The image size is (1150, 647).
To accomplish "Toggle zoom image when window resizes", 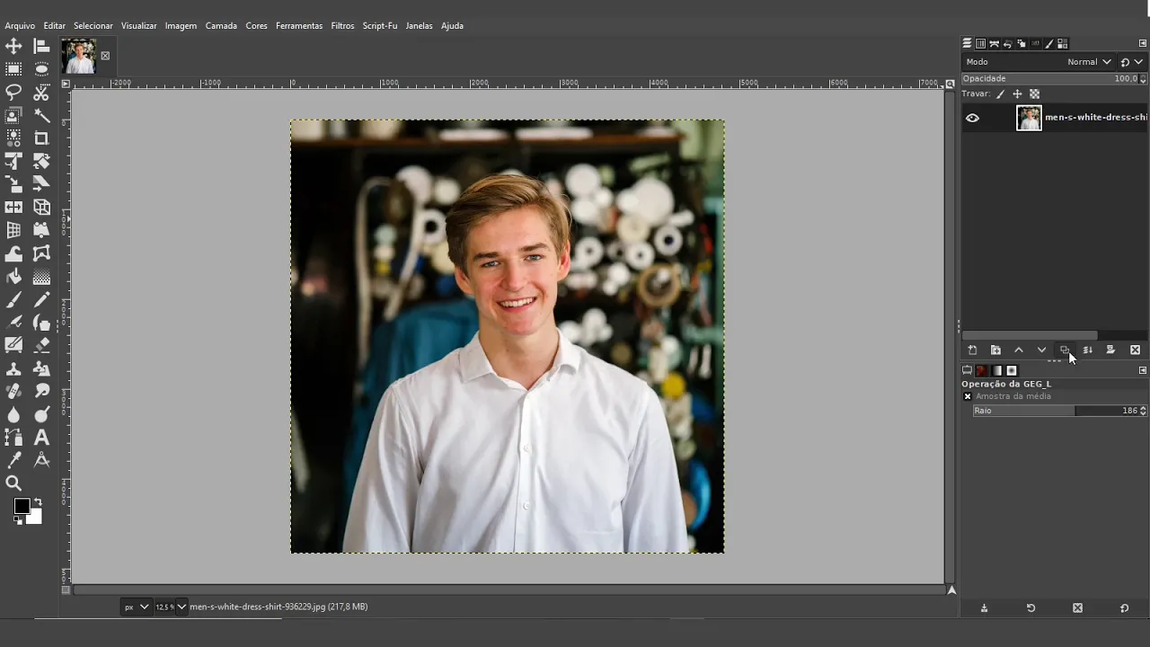I will pyautogui.click(x=951, y=84).
